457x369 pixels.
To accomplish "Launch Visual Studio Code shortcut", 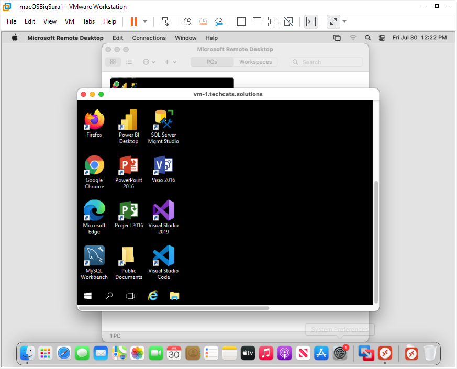I will [163, 262].
